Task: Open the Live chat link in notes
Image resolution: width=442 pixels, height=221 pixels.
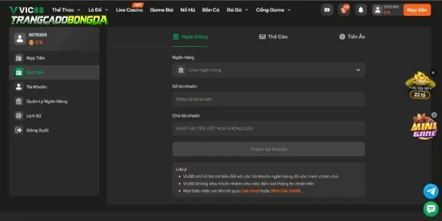Action: click(x=250, y=191)
